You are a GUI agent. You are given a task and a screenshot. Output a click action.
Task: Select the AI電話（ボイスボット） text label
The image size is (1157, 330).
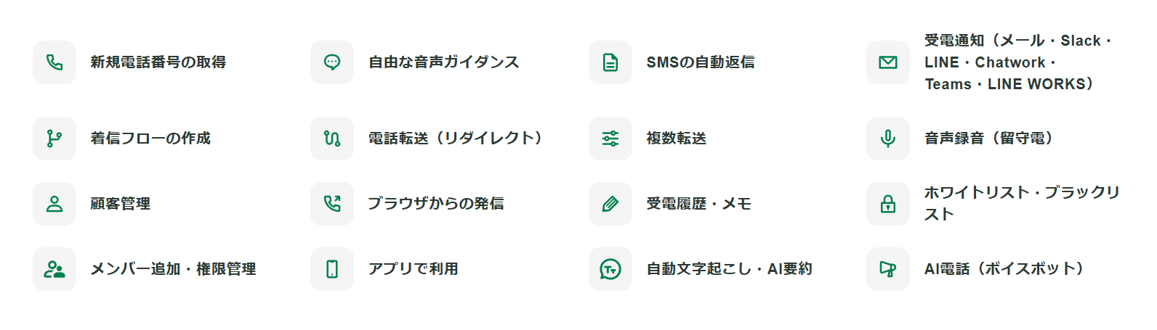(x=1004, y=269)
